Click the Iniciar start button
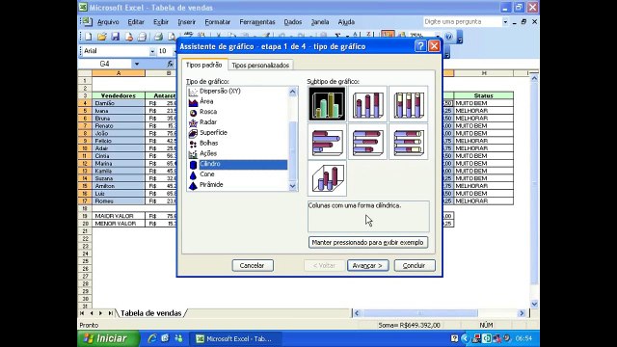The height and width of the screenshot is (347, 617). tap(109, 338)
